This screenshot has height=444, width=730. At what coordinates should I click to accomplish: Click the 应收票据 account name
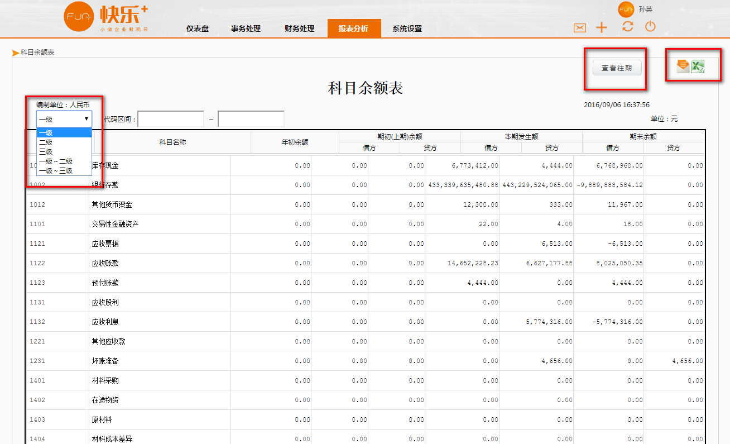[x=105, y=244]
